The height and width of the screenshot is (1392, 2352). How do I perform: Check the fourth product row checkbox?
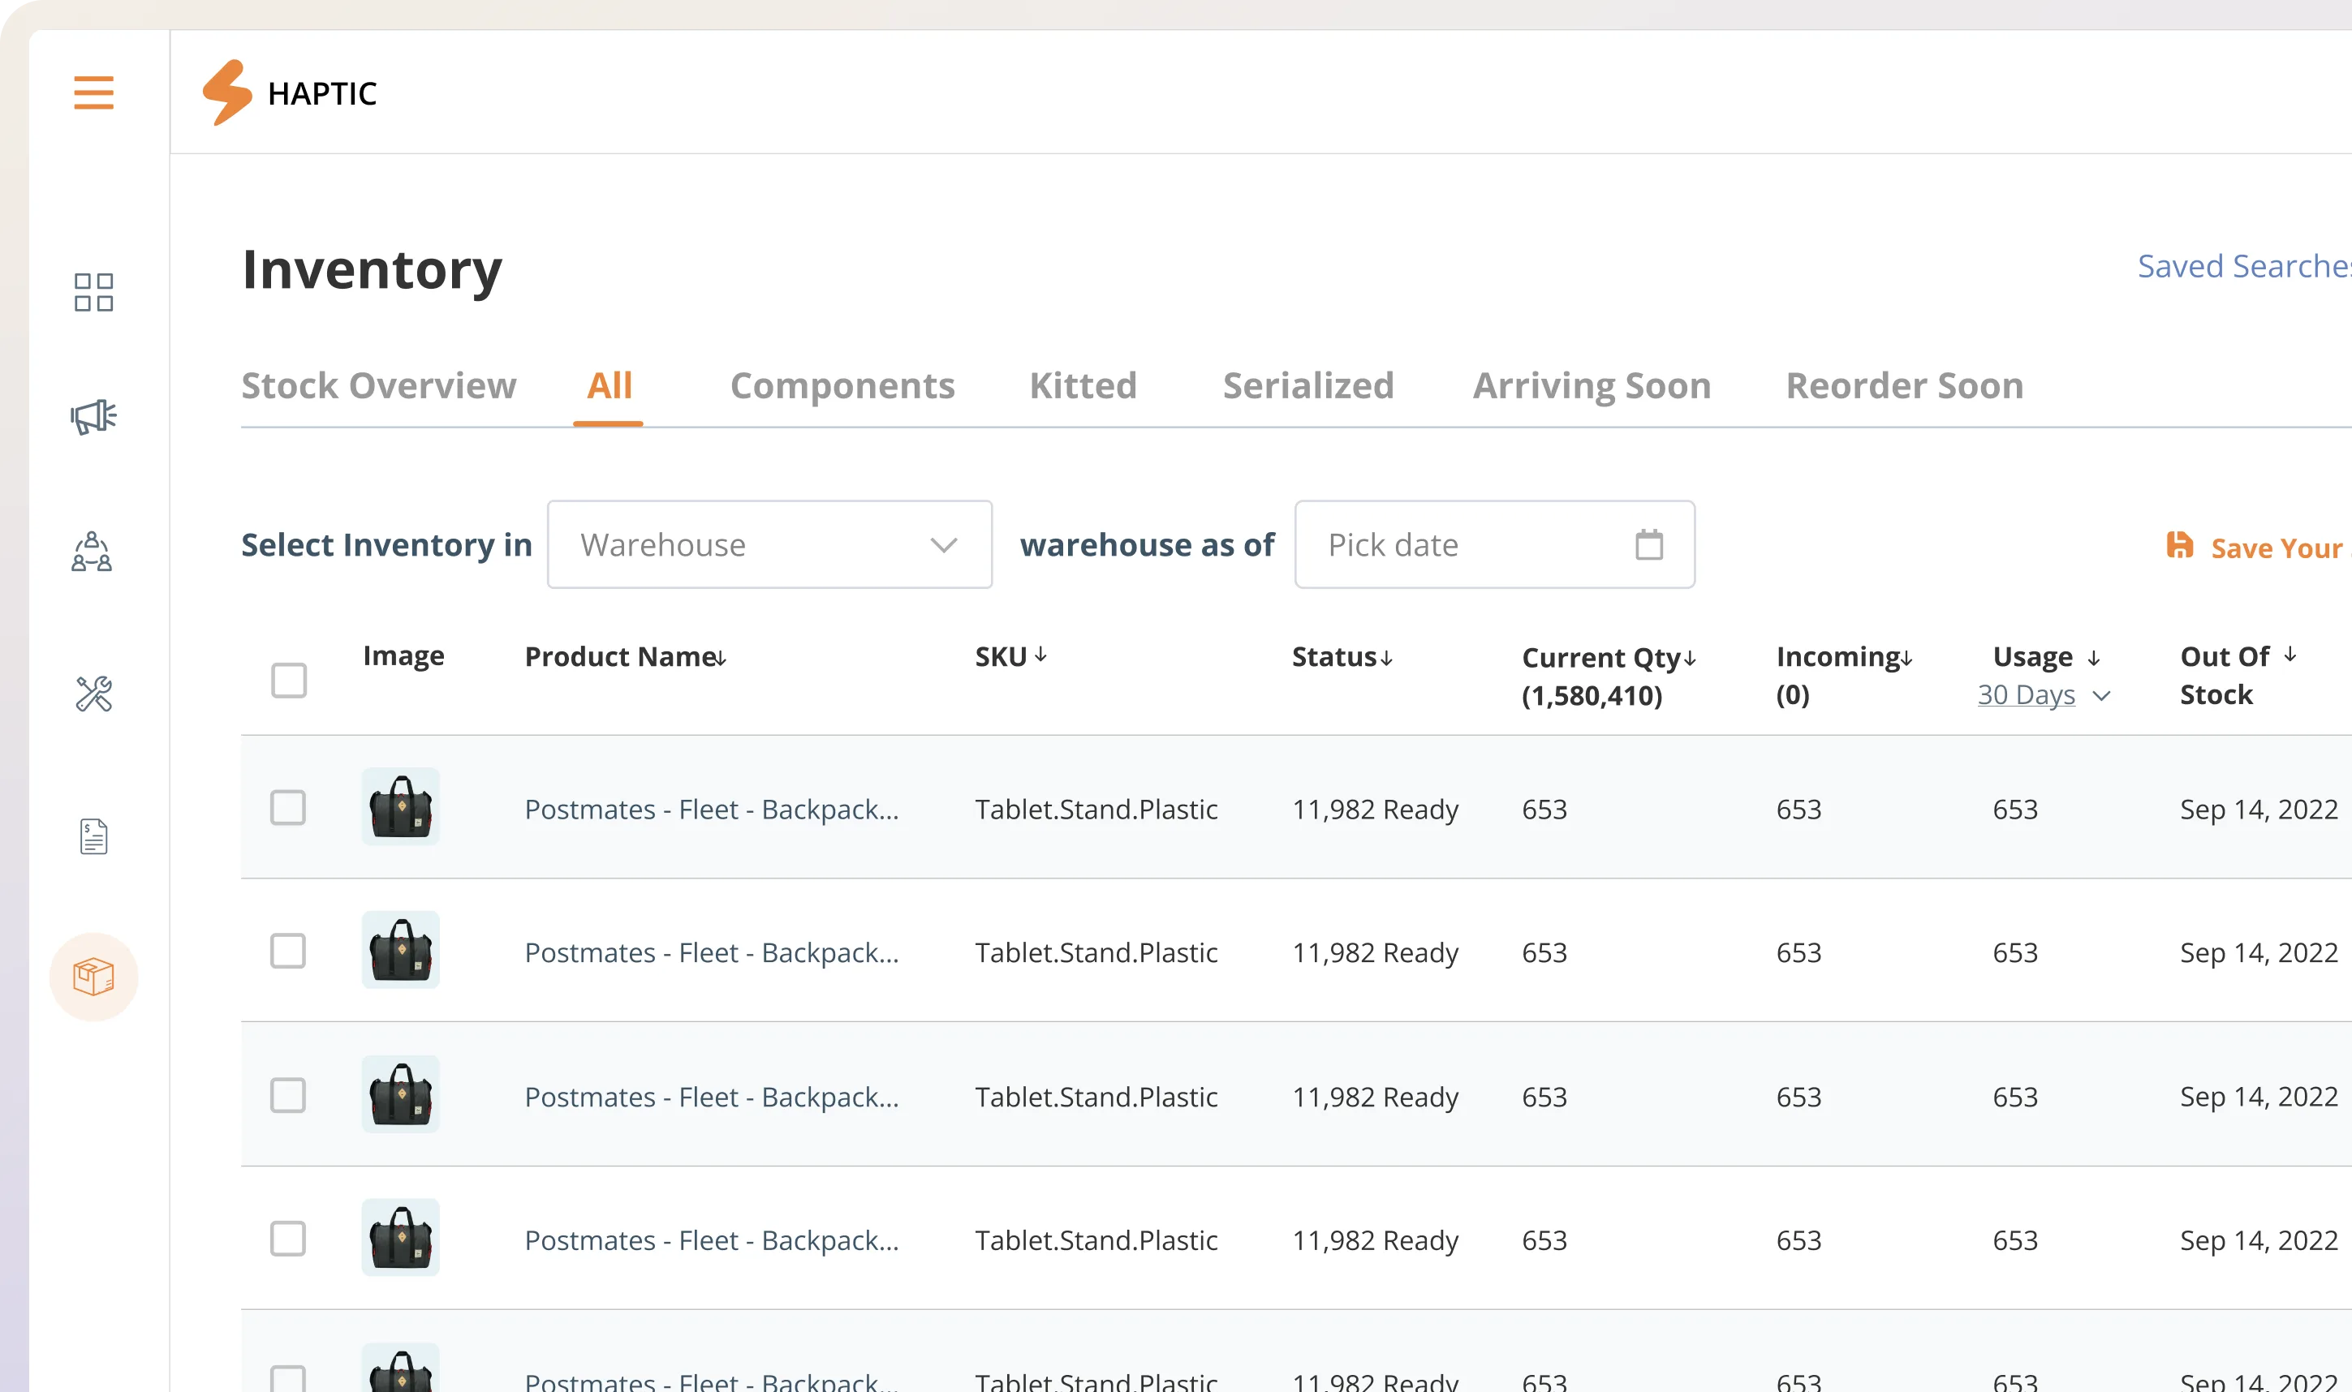click(x=288, y=1239)
